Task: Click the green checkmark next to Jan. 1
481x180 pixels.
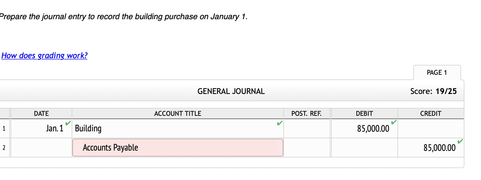Action: point(68,123)
